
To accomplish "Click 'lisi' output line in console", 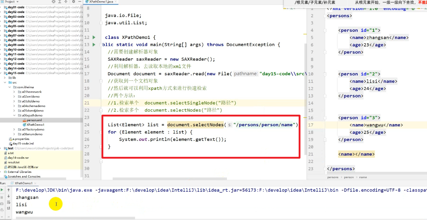I will point(21,205).
